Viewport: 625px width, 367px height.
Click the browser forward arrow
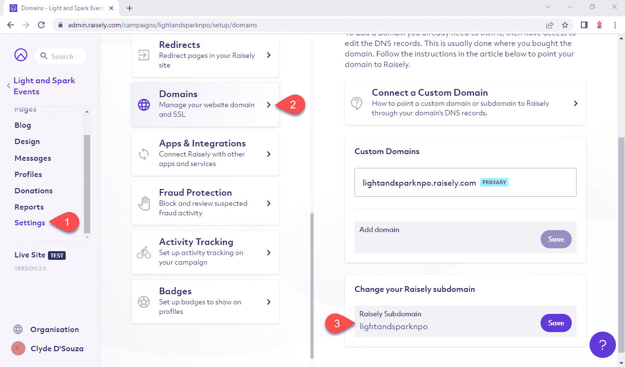[x=26, y=25]
